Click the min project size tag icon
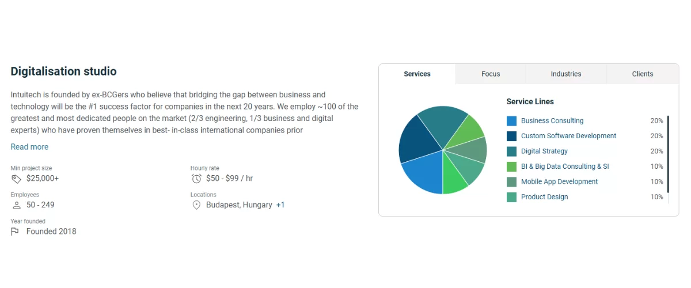This screenshot has height=288, width=691. point(16,179)
